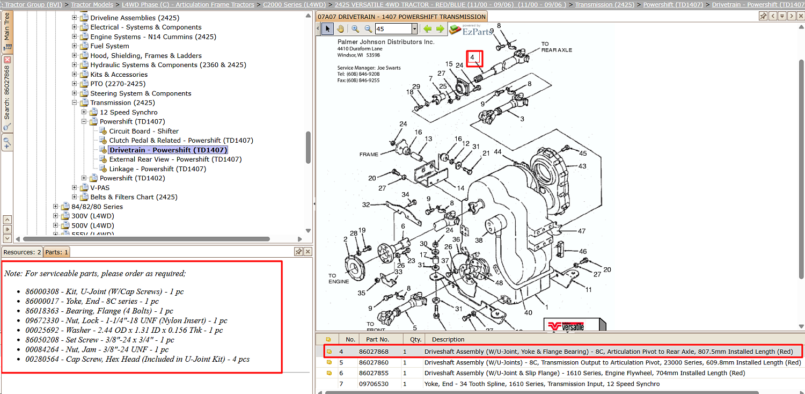This screenshot has width=805, height=394.
Task: Click note icon on part 86027860 row
Action: coord(328,362)
